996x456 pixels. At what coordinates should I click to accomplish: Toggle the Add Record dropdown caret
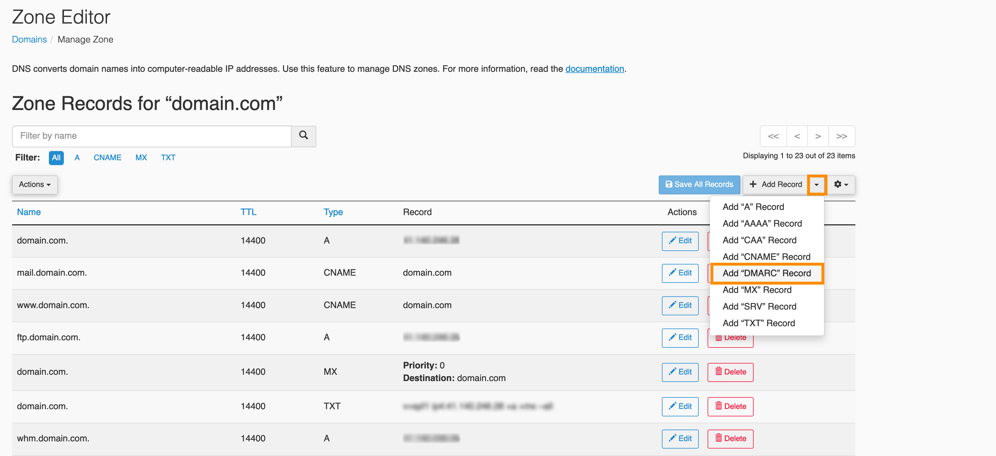(x=816, y=185)
